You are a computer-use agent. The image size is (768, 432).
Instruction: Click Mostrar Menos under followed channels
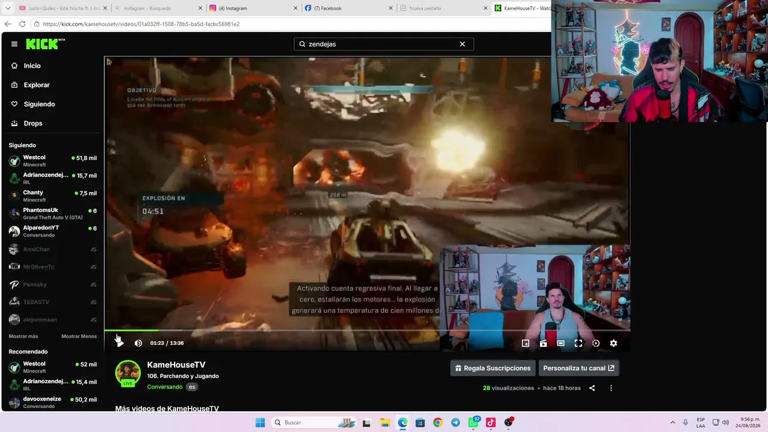pyautogui.click(x=79, y=337)
